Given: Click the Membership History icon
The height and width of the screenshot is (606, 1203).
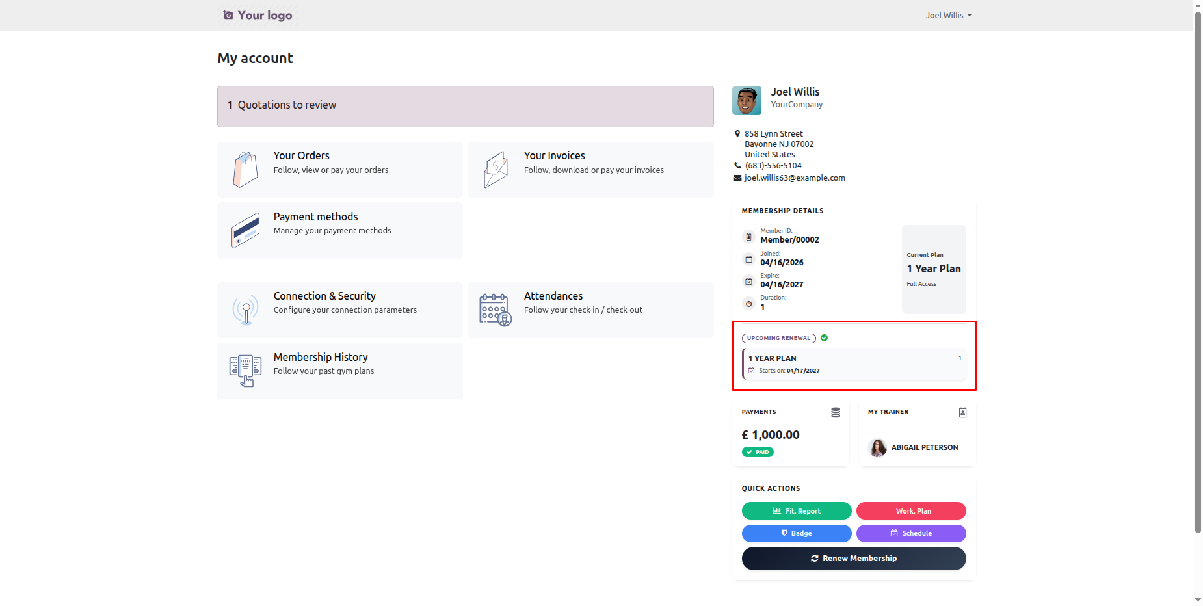Looking at the screenshot, I should (x=245, y=371).
